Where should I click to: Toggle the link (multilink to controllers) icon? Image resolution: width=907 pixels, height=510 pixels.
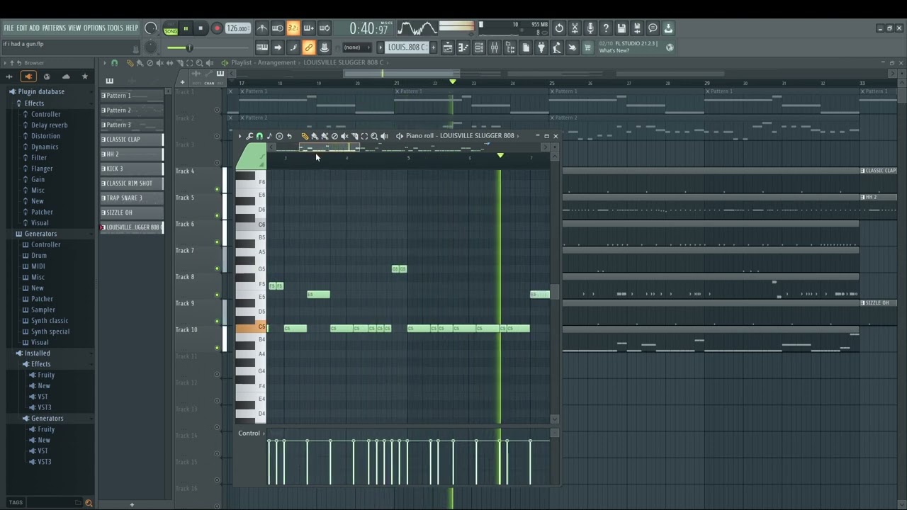pyautogui.click(x=308, y=47)
